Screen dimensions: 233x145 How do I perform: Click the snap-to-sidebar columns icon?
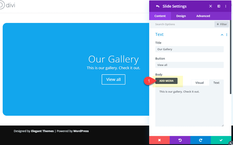point(219,6)
